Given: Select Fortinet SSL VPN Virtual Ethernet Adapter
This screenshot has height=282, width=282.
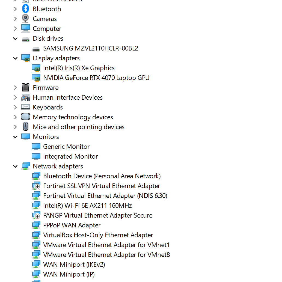Looking at the screenshot, I should (x=102, y=186).
